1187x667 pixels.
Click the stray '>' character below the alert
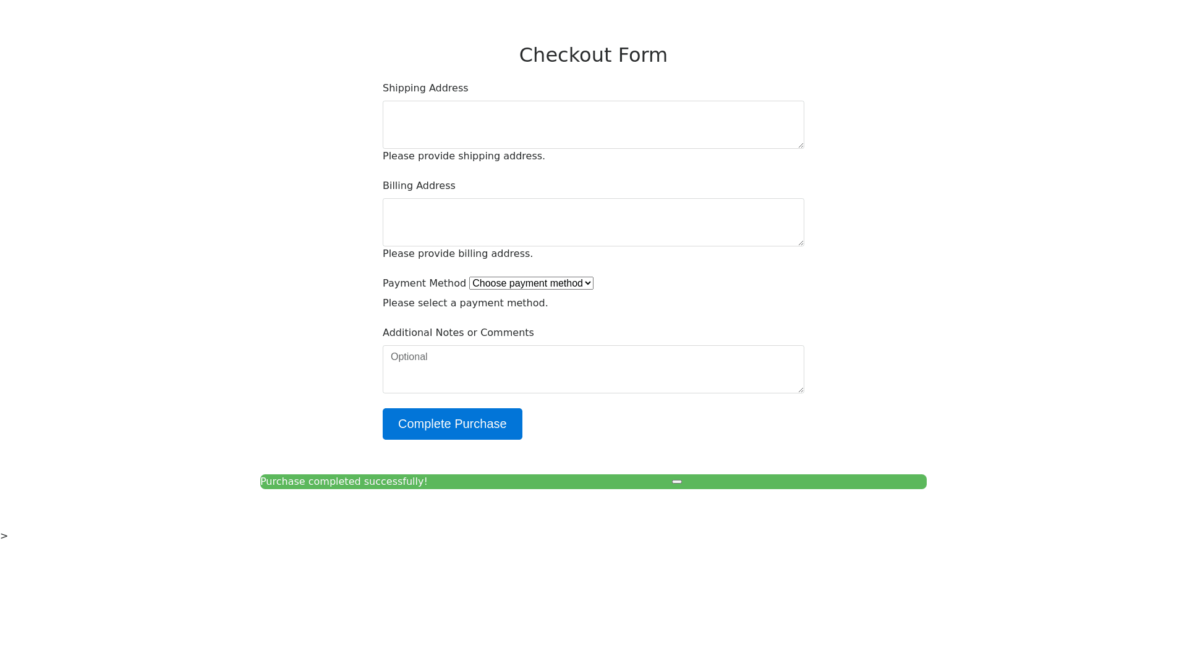pyautogui.click(x=4, y=536)
